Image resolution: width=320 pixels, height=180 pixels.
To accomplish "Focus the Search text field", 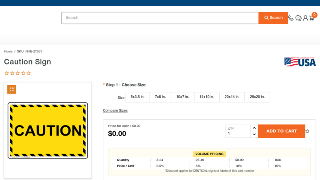I will pyautogui.click(x=160, y=18).
